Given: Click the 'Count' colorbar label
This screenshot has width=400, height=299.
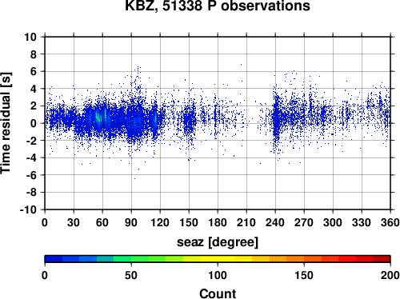Looking at the screenshot, I should pyautogui.click(x=218, y=293).
